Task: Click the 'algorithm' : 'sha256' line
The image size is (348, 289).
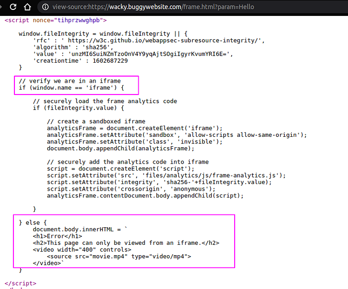Action: [73, 47]
